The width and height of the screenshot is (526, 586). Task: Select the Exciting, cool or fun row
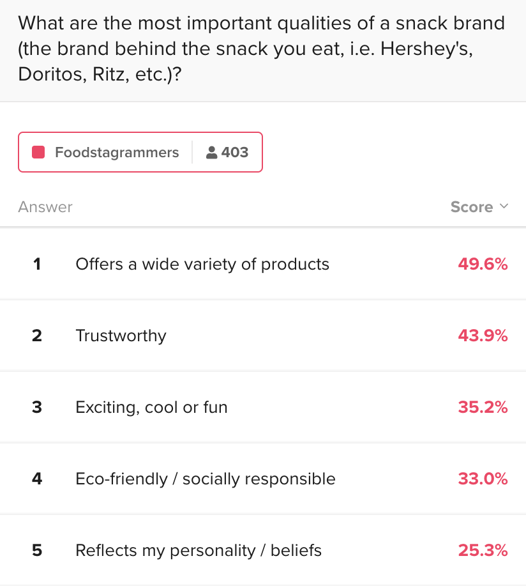pos(263,407)
